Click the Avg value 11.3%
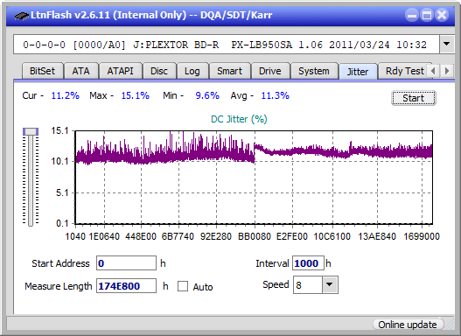Viewport: 461px width, 336px height. click(x=276, y=95)
